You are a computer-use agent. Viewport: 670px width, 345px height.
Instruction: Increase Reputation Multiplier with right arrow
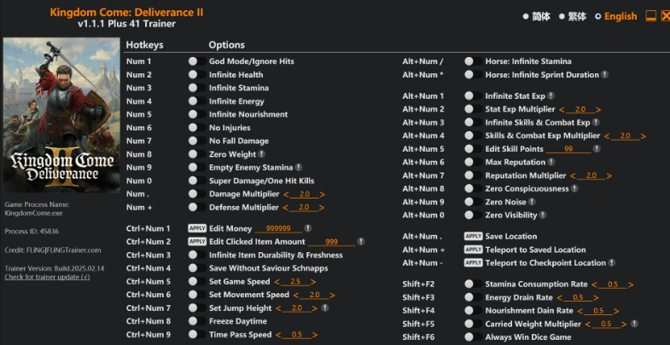coord(603,175)
